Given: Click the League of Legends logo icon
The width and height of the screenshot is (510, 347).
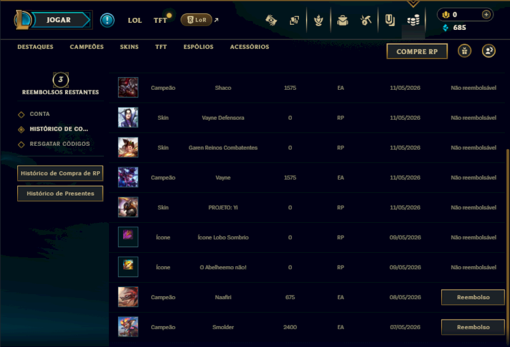Looking at the screenshot, I should point(22,20).
